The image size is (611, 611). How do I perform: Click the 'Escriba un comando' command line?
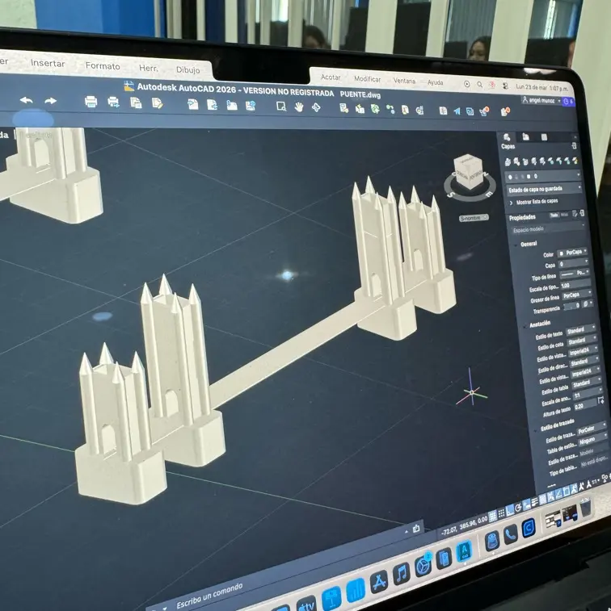(209, 596)
